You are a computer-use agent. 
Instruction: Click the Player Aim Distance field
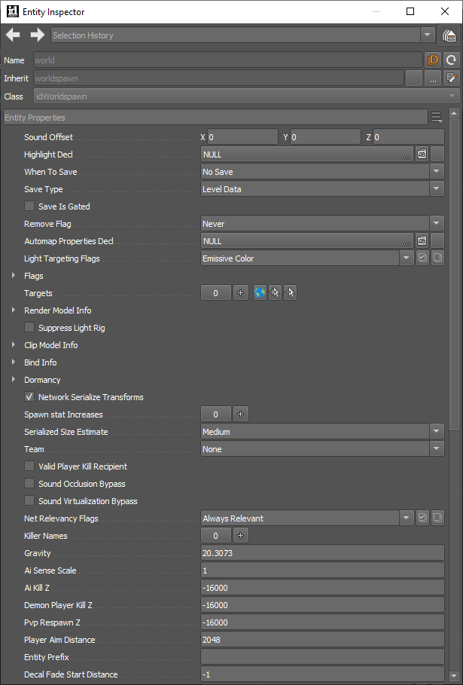(x=322, y=640)
